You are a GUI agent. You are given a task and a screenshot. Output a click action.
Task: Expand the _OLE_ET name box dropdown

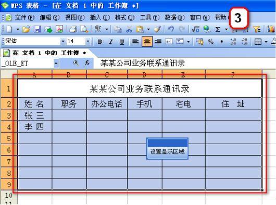pyautogui.click(x=56, y=63)
